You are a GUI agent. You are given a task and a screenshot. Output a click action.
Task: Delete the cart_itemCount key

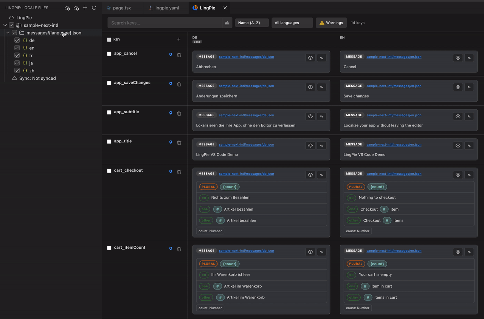point(179,249)
